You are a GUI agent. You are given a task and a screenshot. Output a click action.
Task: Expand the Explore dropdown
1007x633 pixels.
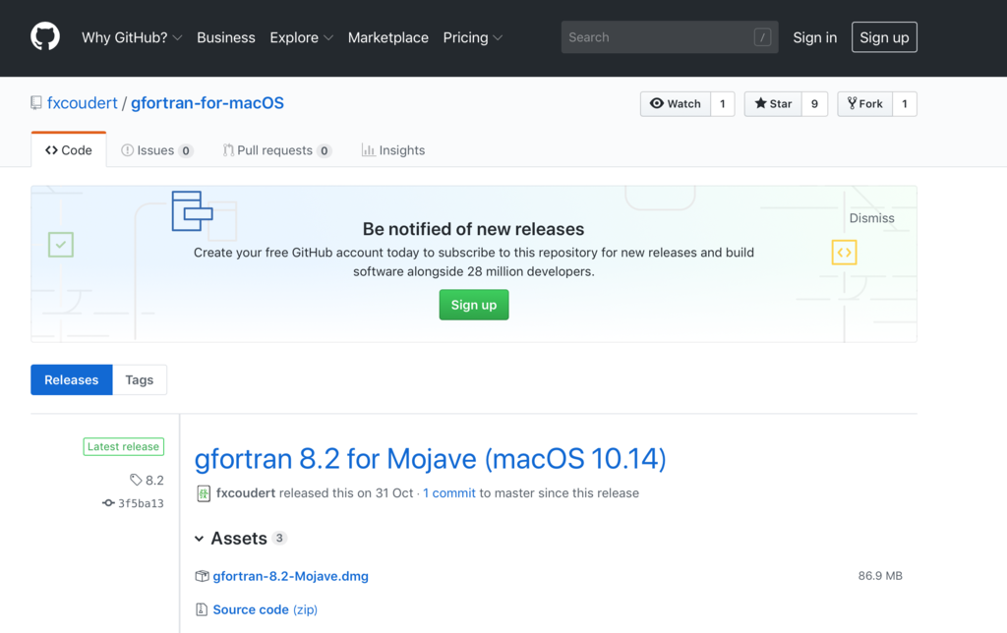pos(301,38)
